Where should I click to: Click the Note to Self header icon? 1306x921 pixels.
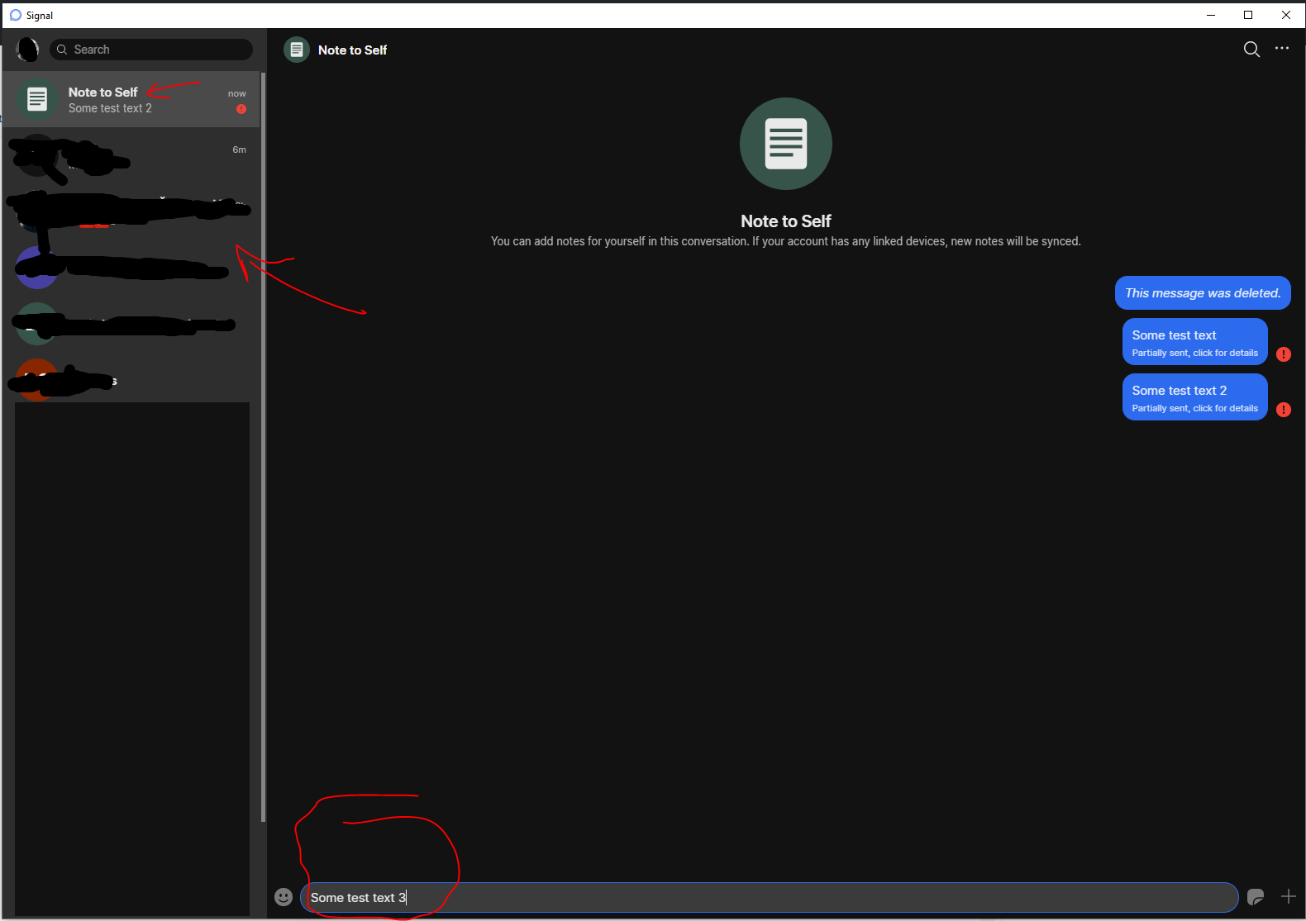(x=297, y=50)
